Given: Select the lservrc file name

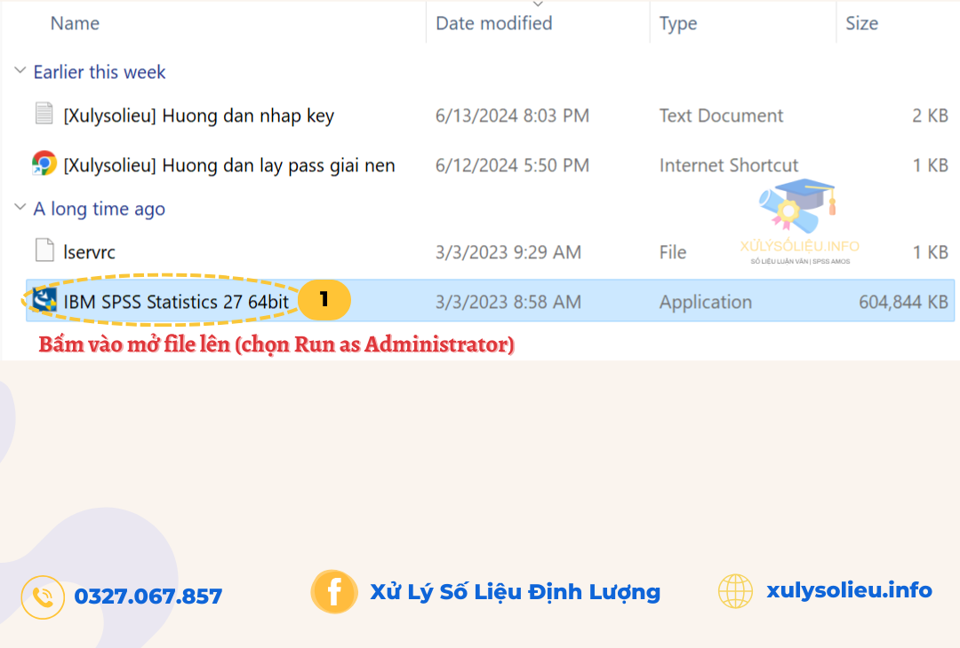Looking at the screenshot, I should click(90, 252).
